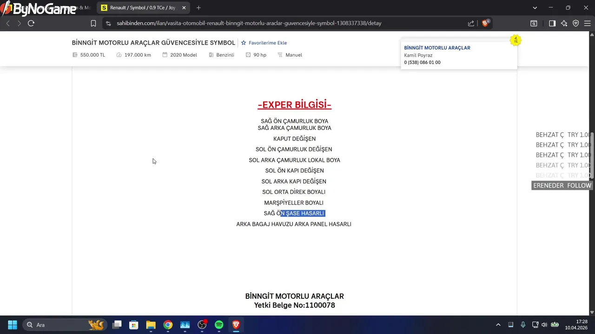Viewport: 595px width, 334px height.
Task: Open the Brave Shields lion icon
Action: click(x=485, y=23)
